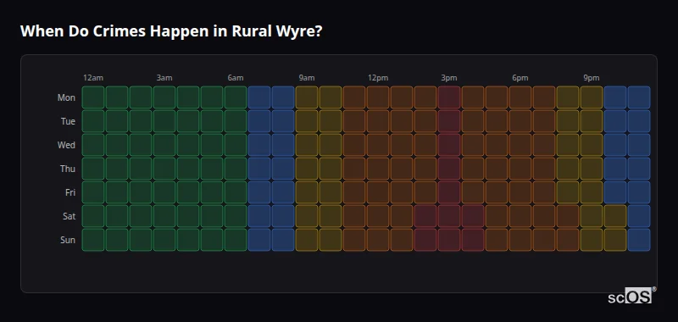Image resolution: width=678 pixels, height=322 pixels.
Task: Click the 12am column label
Action: tap(93, 78)
